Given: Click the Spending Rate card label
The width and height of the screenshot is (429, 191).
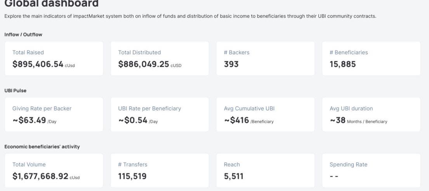Looking at the screenshot, I should coord(348,164).
